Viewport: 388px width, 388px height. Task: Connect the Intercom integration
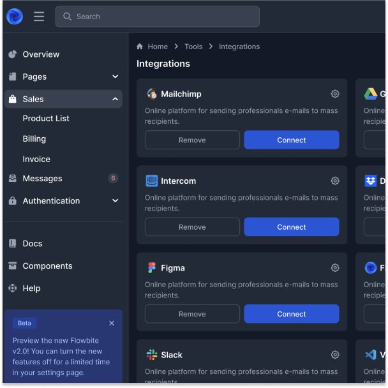tap(292, 227)
